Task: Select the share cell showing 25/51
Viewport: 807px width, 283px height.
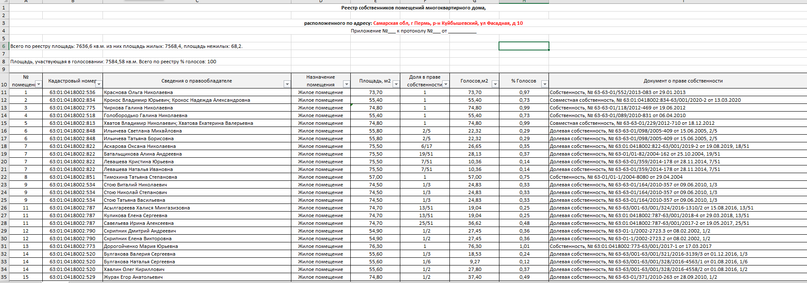Action: coord(425,223)
